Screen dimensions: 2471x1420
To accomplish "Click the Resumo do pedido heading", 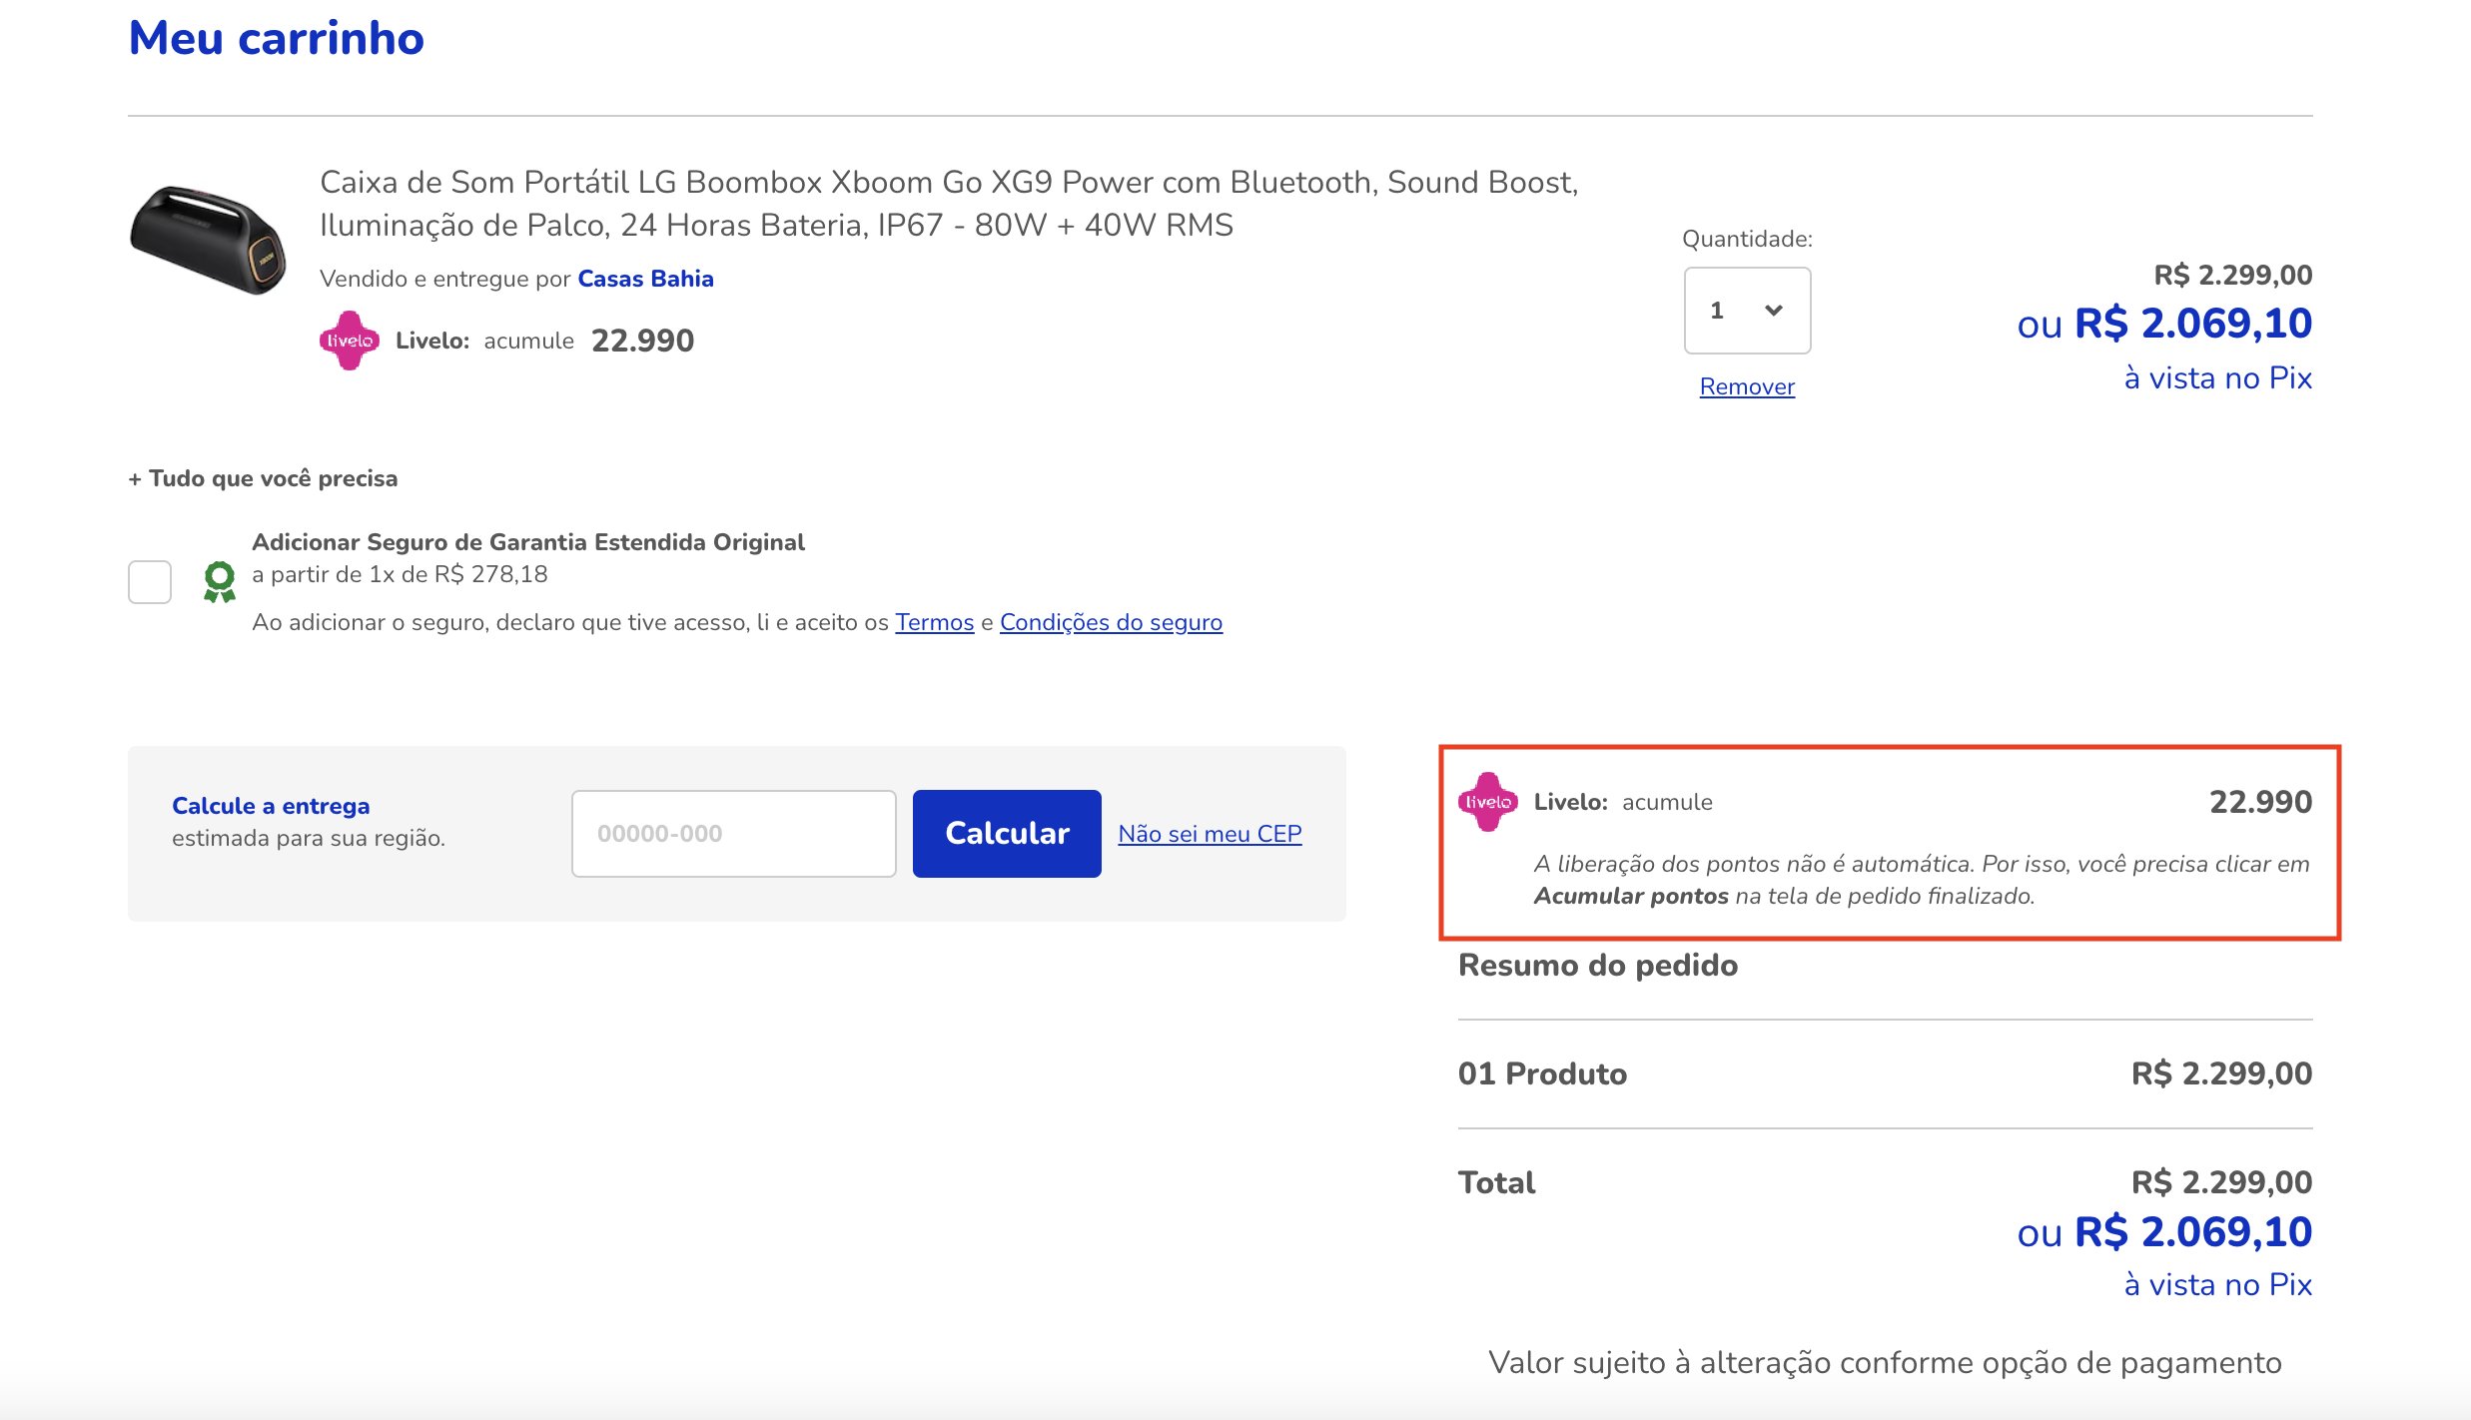I will pyautogui.click(x=1598, y=966).
